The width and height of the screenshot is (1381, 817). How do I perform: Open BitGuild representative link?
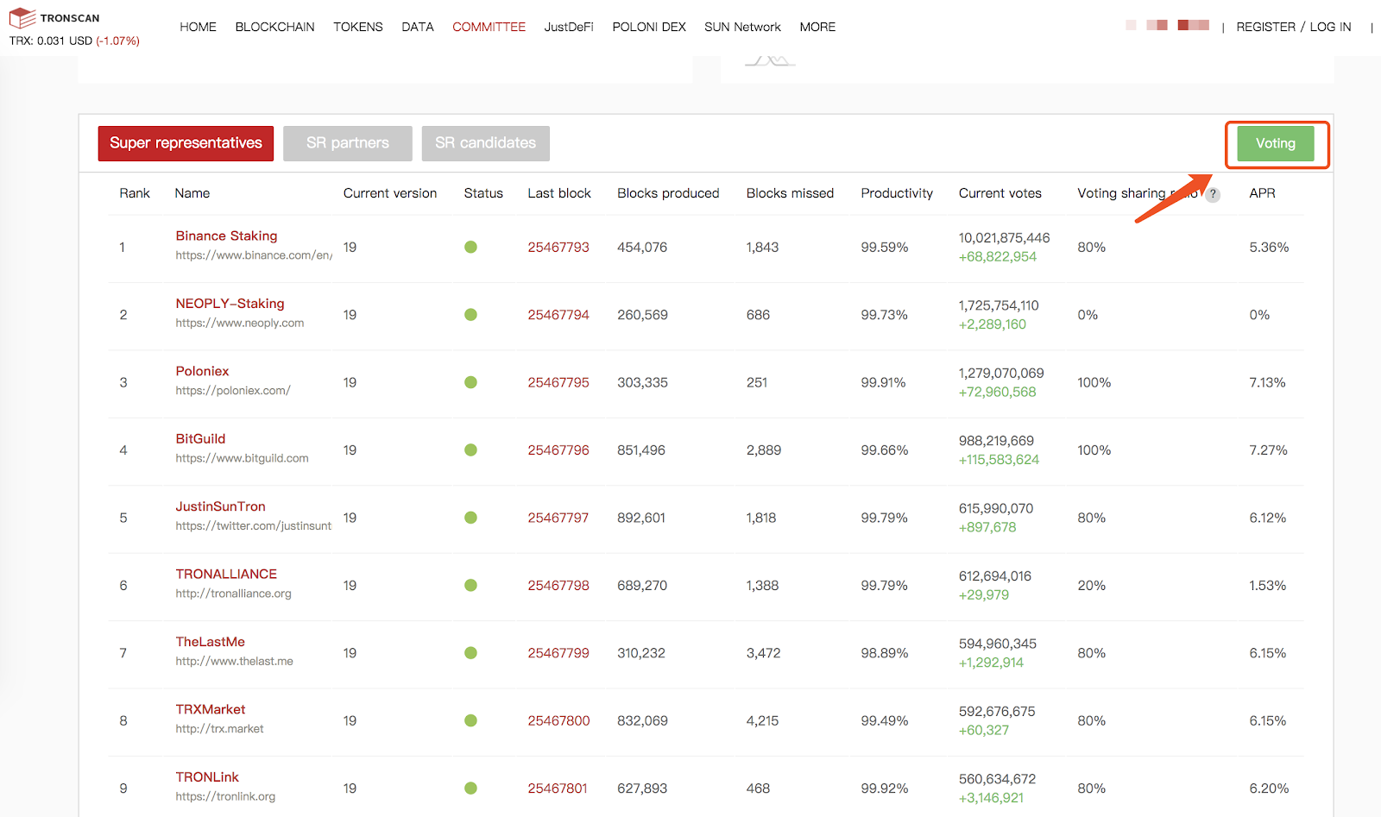tap(200, 438)
